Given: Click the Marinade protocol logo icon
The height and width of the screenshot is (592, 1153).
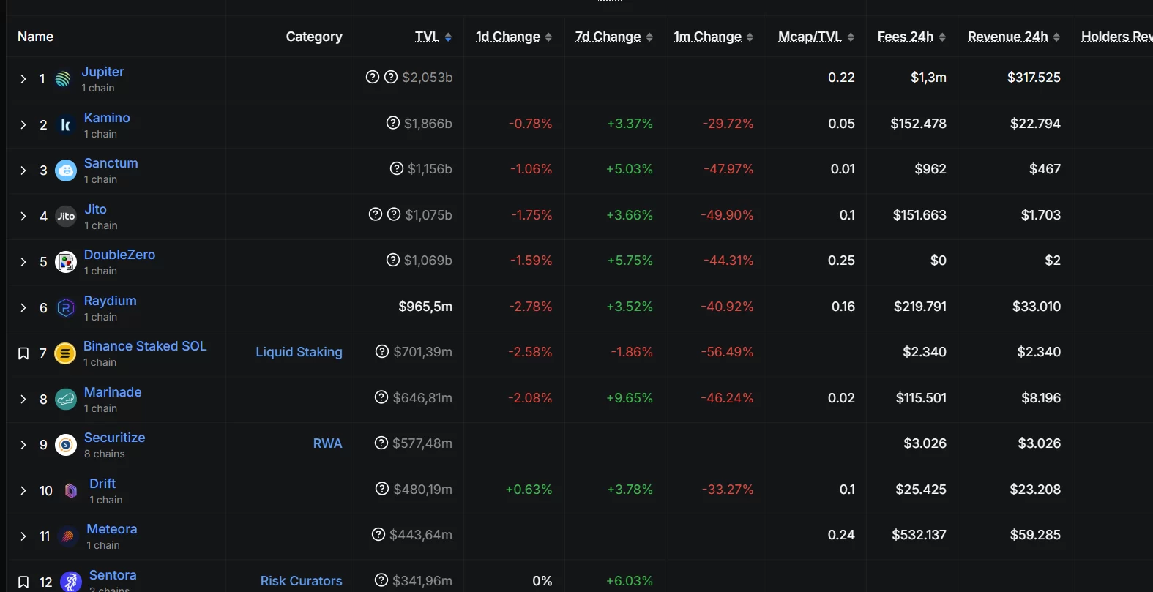Looking at the screenshot, I should pyautogui.click(x=66, y=400).
